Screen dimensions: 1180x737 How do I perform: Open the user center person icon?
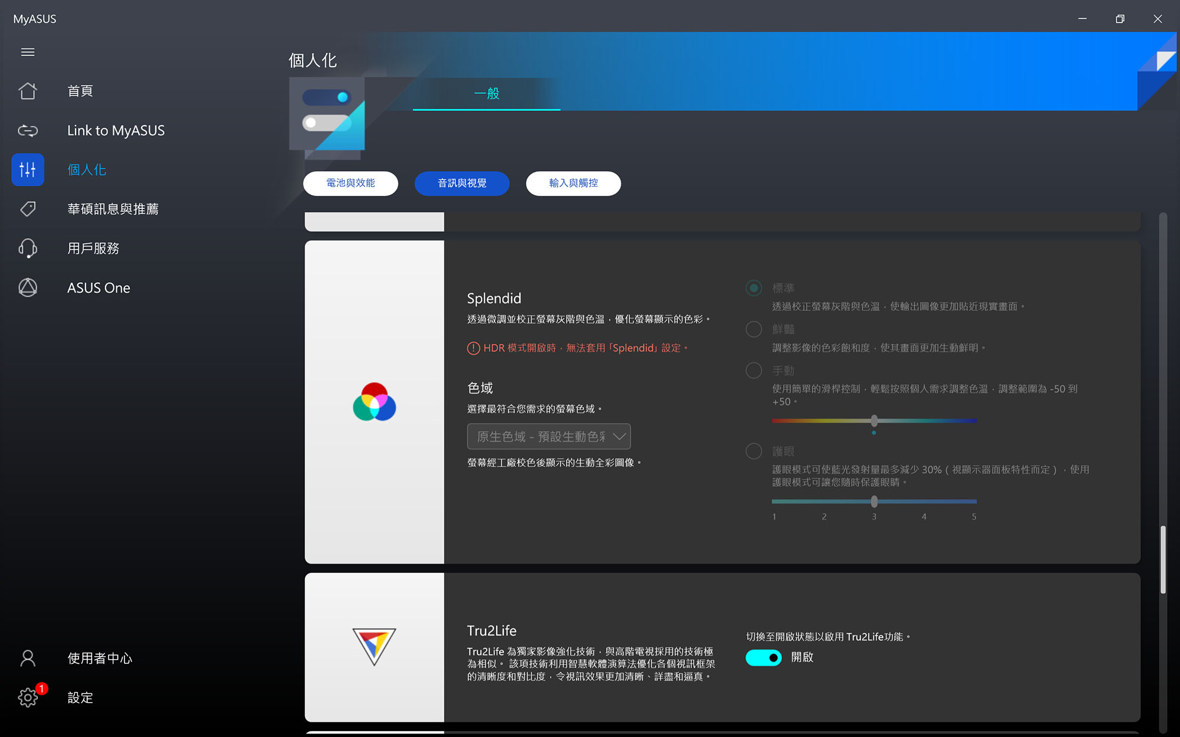[28, 658]
